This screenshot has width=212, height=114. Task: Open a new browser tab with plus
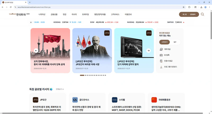coord(30,2)
